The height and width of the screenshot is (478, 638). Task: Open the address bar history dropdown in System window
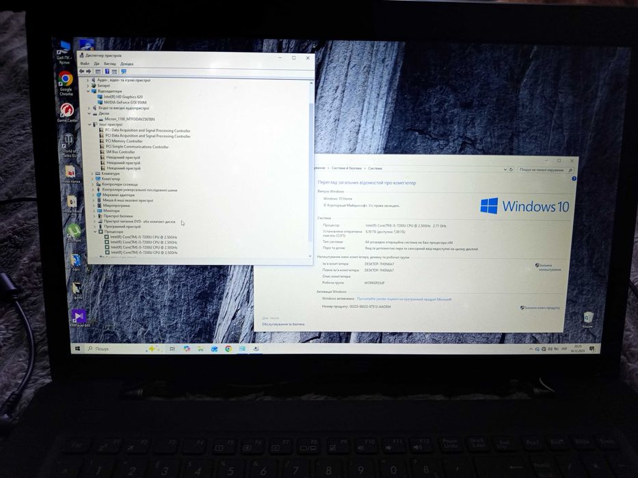(x=505, y=169)
